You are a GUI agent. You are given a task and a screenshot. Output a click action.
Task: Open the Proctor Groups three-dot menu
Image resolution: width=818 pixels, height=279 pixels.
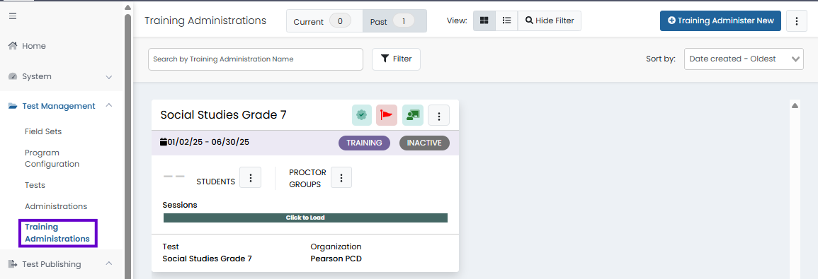click(341, 177)
